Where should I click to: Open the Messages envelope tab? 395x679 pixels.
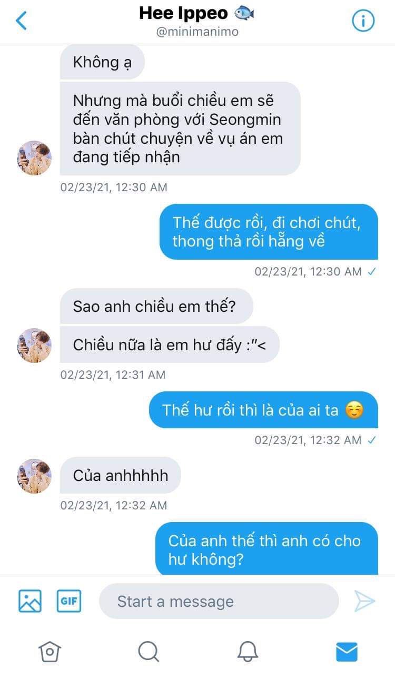click(347, 652)
